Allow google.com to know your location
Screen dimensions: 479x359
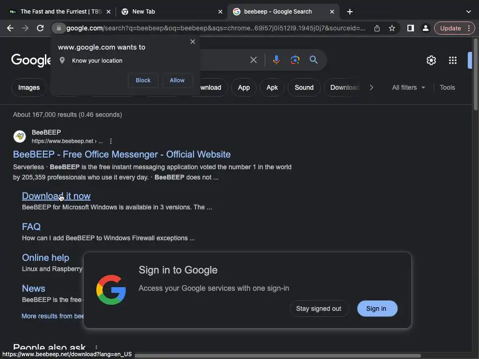click(177, 80)
